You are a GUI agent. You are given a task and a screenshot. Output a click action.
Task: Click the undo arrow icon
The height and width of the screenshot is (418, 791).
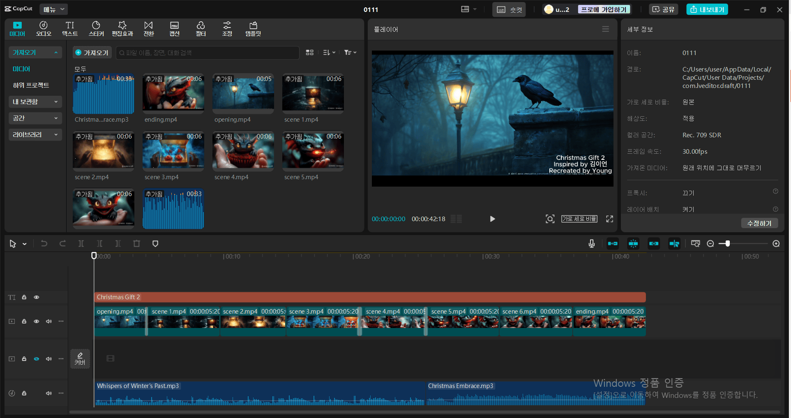coord(44,244)
